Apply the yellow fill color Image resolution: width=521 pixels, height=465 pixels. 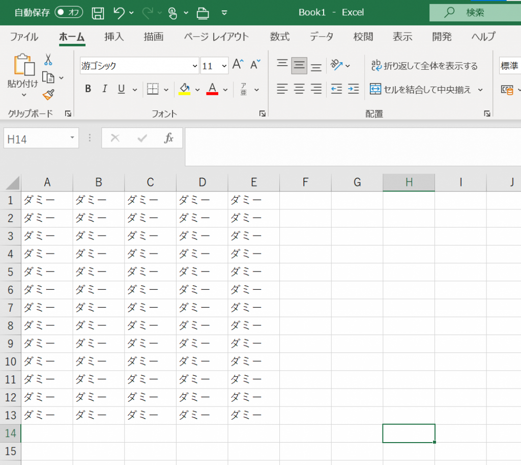tap(184, 89)
